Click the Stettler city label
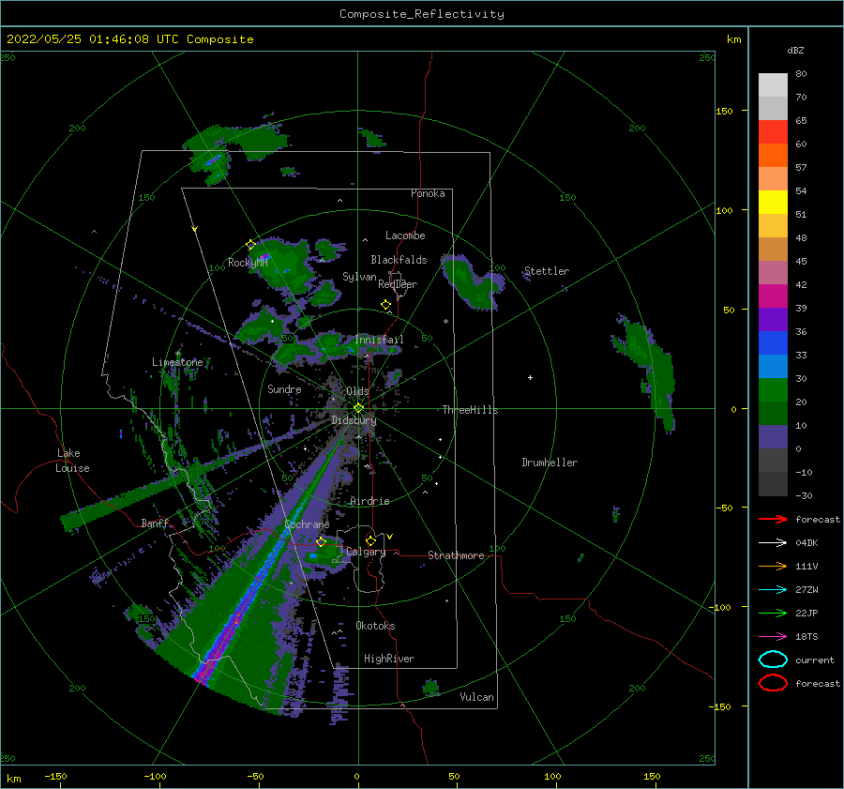This screenshot has height=789, width=844. 547,271
